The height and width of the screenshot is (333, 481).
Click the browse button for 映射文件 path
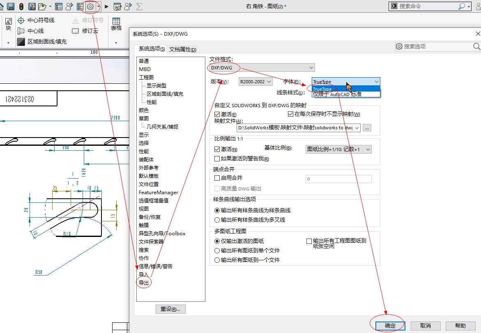pos(366,128)
